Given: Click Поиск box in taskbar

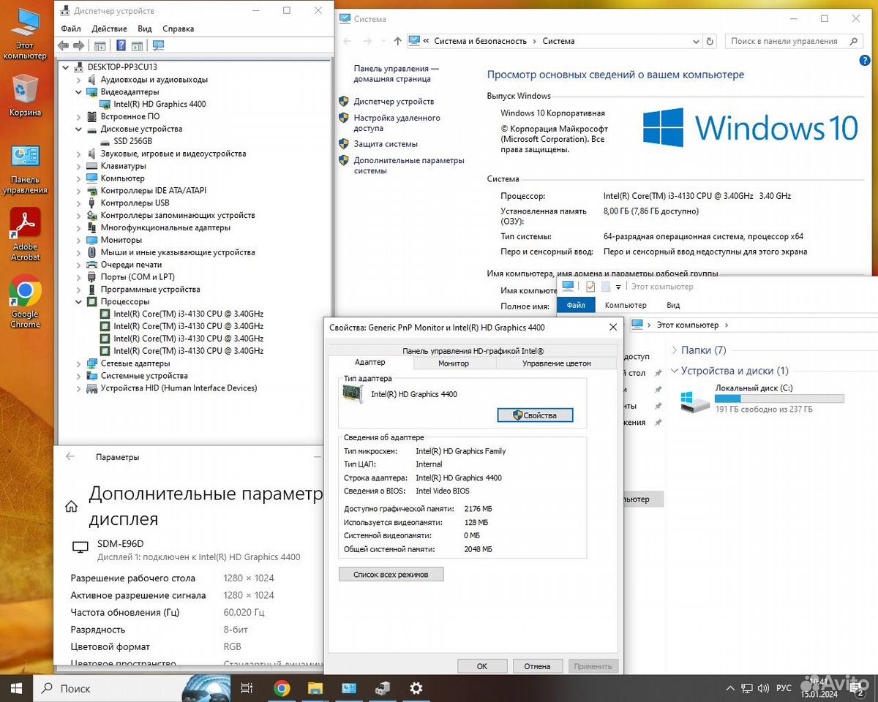Looking at the screenshot, I should click(107, 688).
